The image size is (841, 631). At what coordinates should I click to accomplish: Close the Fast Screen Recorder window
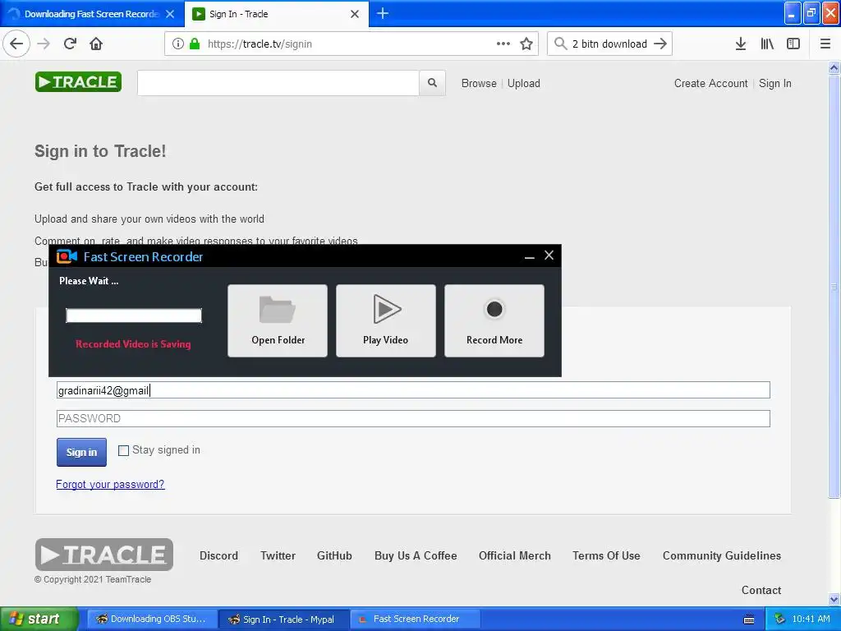(549, 256)
